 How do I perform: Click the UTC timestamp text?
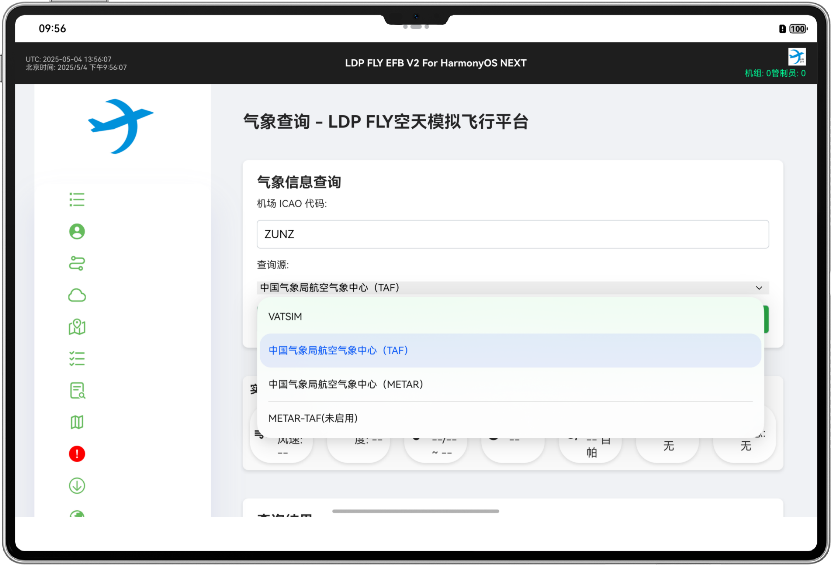point(68,59)
